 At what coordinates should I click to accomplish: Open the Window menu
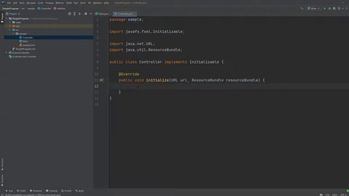97,3
